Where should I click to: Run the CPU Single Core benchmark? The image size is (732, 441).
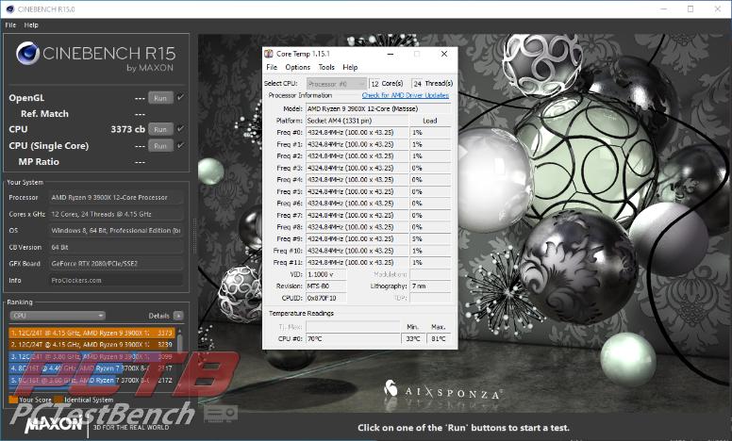pos(160,145)
